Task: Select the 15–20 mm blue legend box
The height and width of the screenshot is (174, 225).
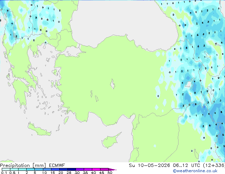Action: (55, 169)
